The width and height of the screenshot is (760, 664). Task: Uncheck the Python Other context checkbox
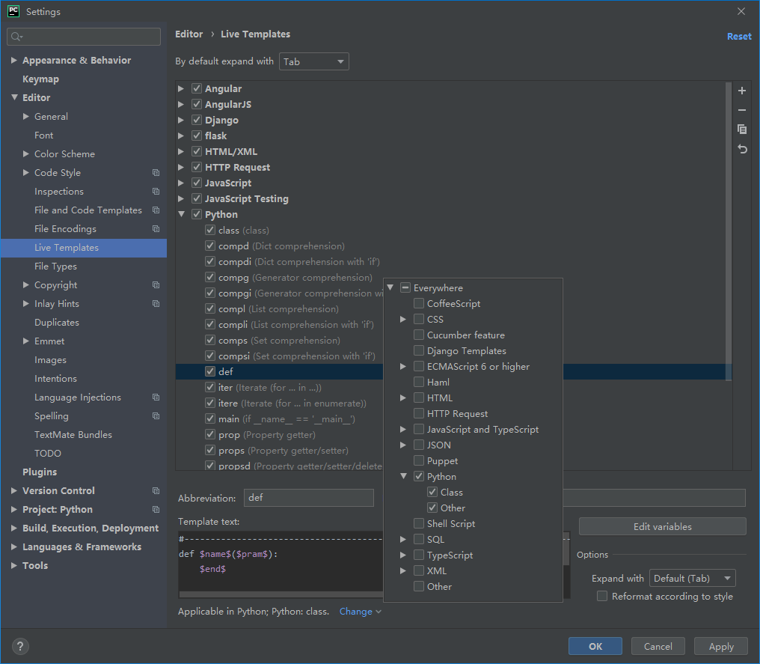coord(432,508)
